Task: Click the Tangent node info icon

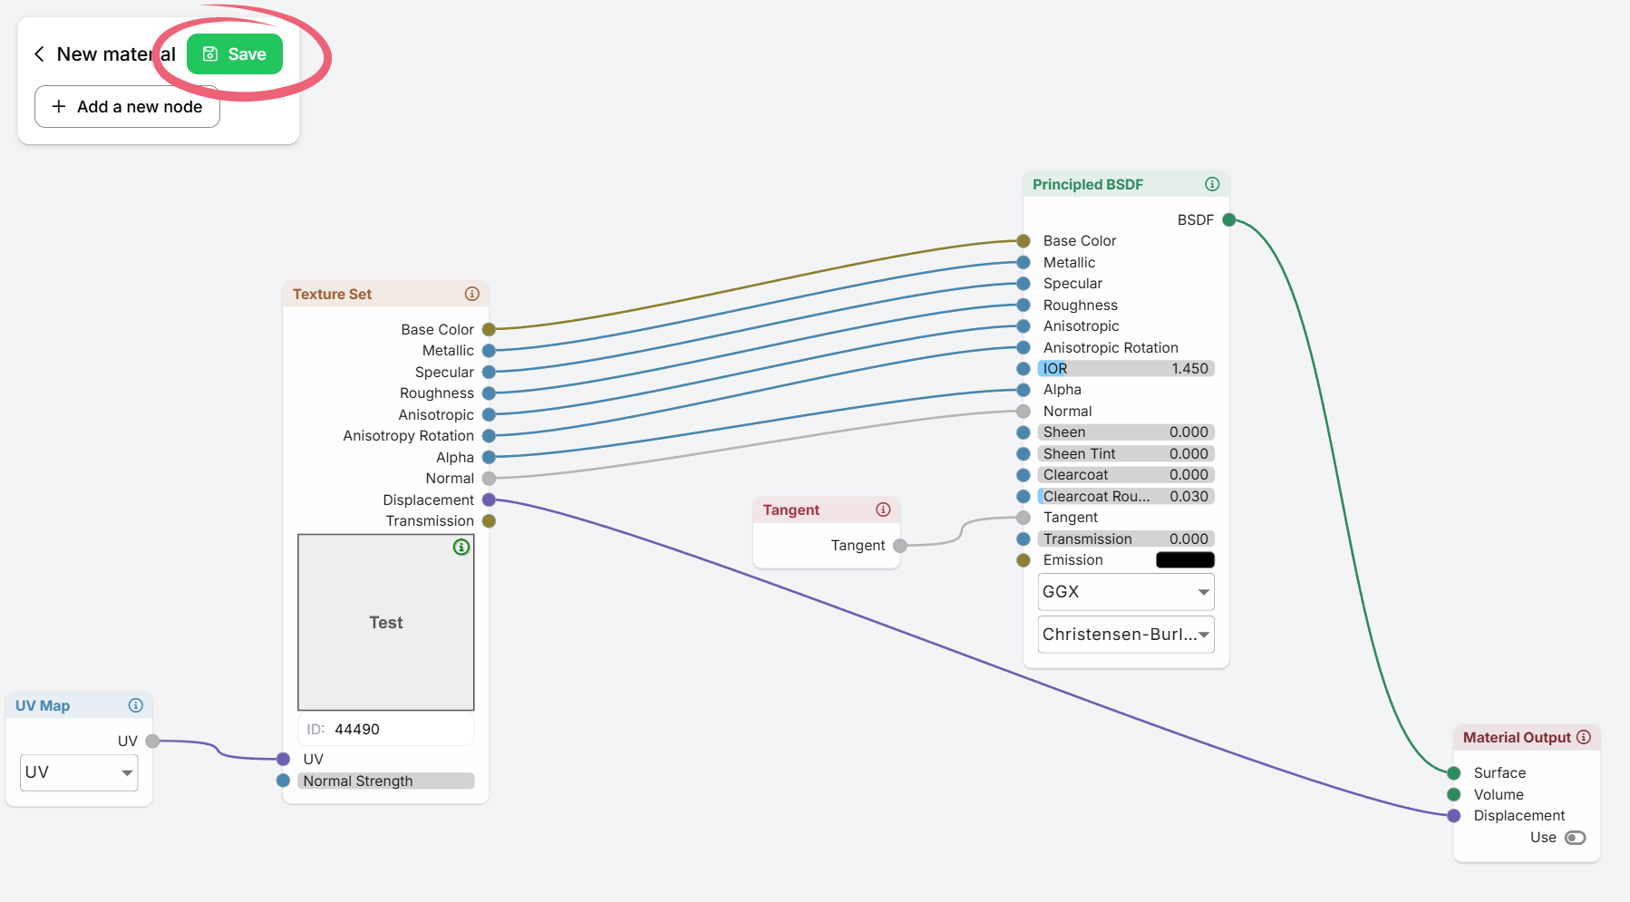Action: (x=883, y=509)
